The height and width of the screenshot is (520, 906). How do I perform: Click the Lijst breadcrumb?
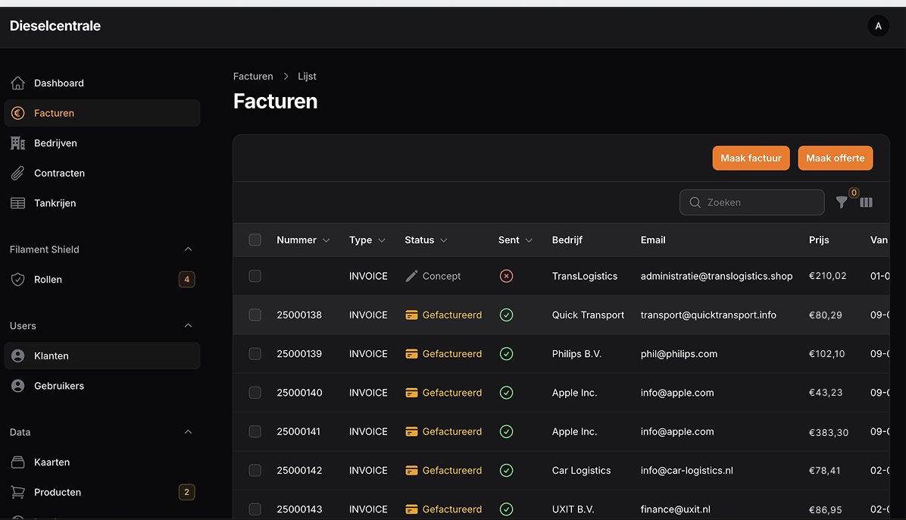[307, 77]
